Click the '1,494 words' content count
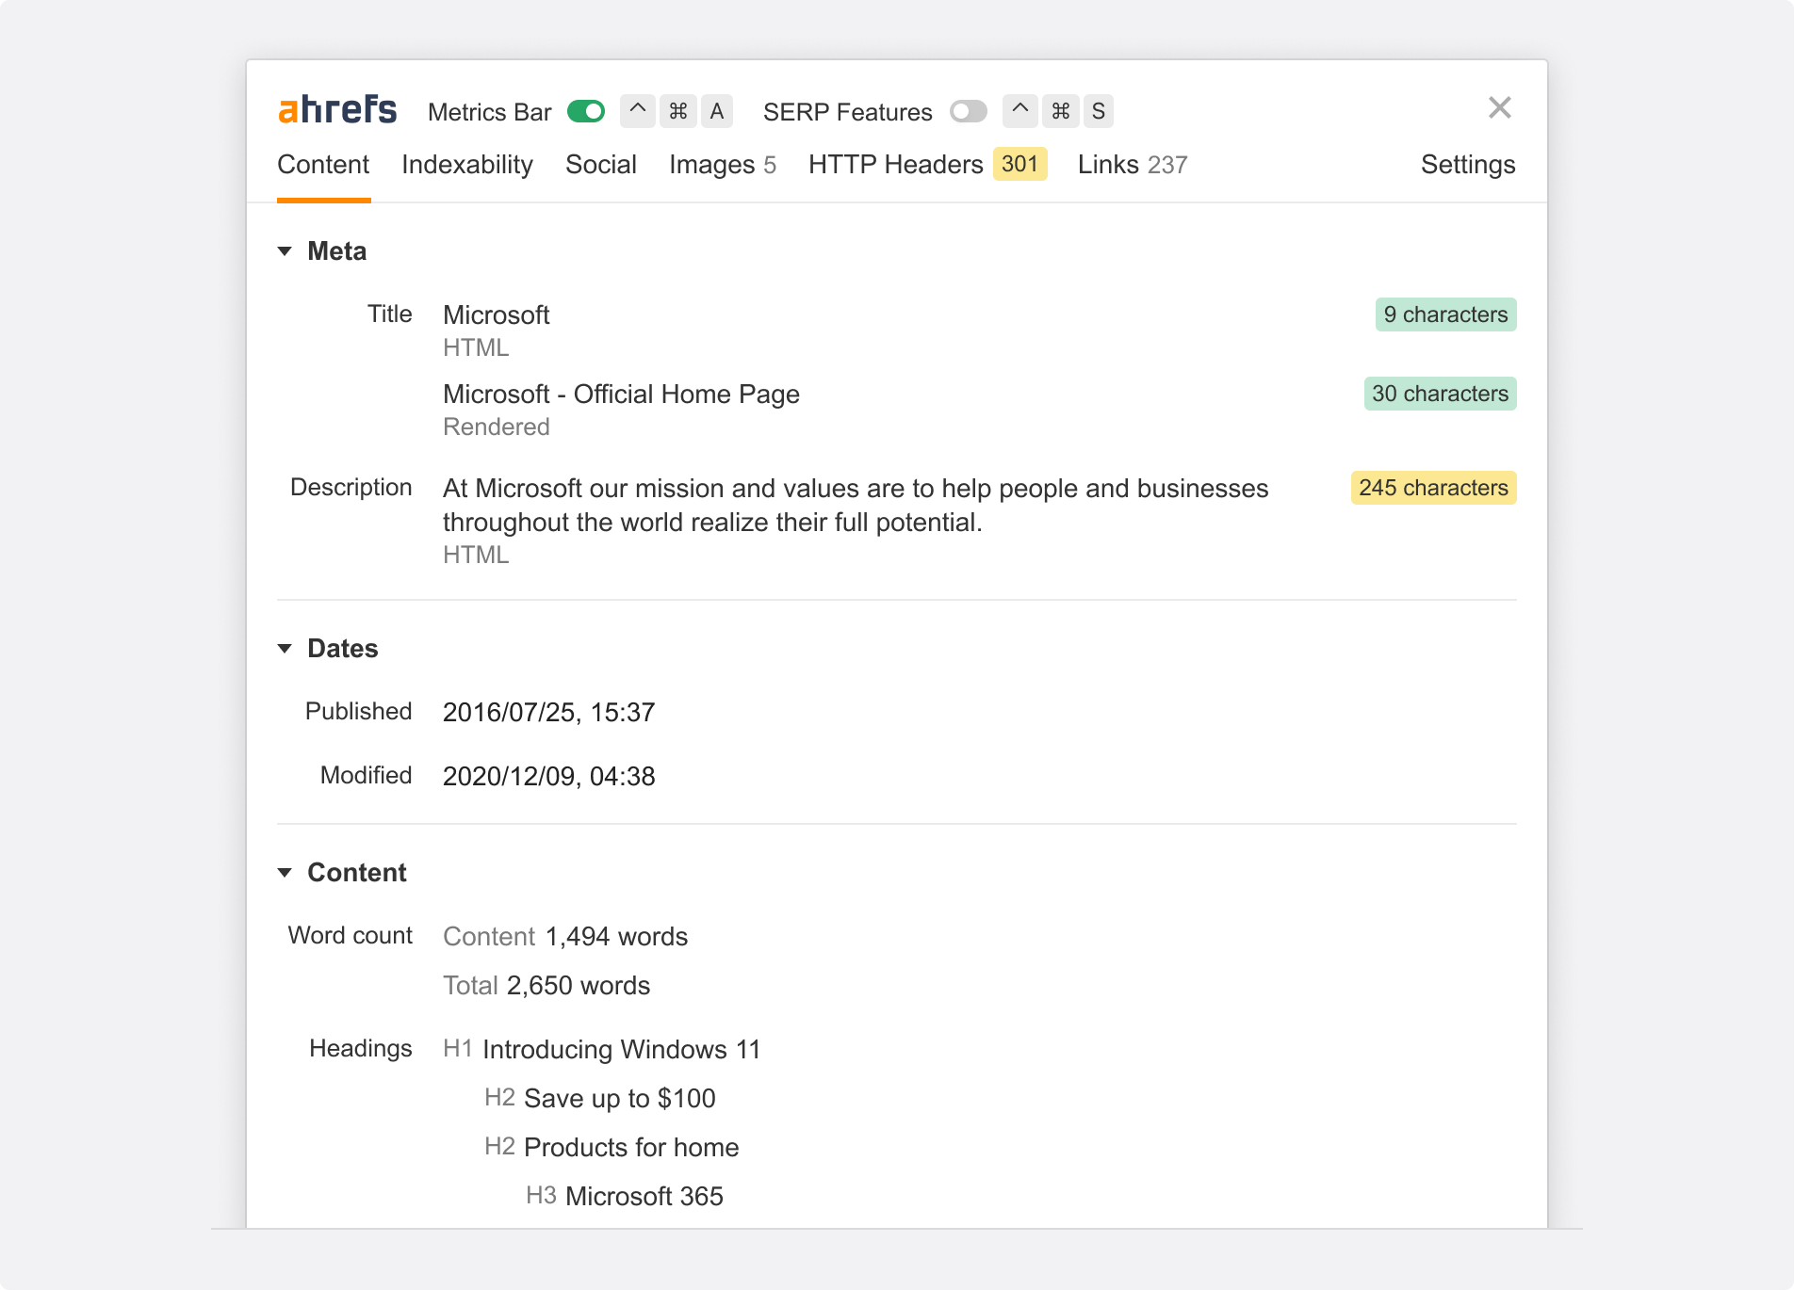 click(x=616, y=937)
